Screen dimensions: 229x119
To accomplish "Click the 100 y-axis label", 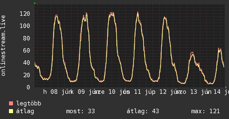I will point(25,26).
